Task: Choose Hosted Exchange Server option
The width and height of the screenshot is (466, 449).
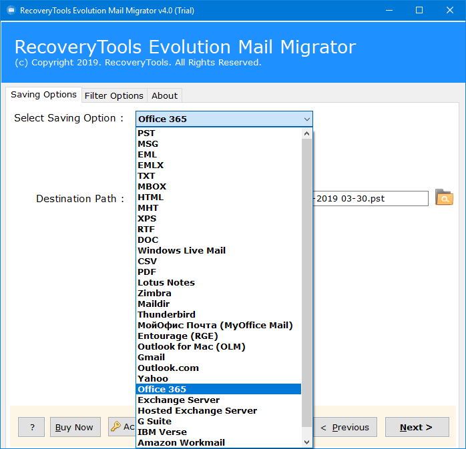Action: [x=218, y=411]
